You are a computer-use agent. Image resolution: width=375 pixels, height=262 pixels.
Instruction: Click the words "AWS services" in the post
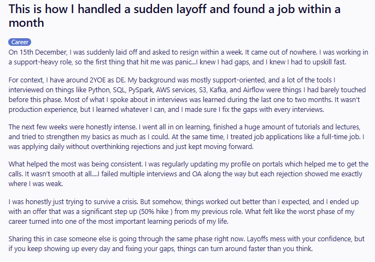(181, 90)
